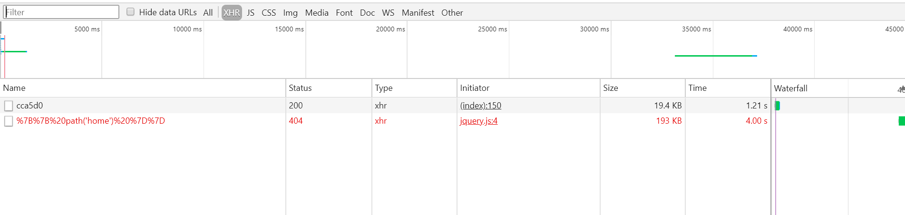Filter requests by JS type
905x215 pixels.
click(251, 13)
